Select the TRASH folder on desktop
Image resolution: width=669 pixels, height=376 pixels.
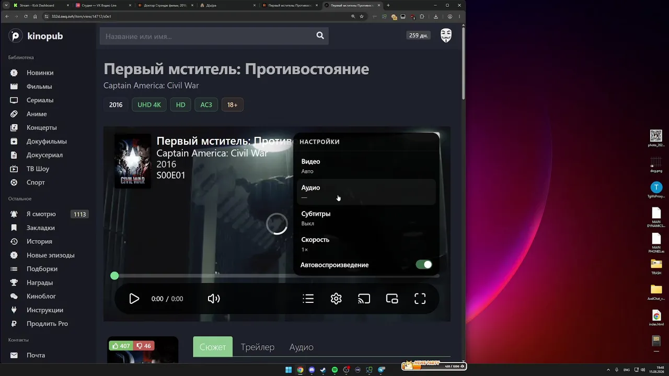[656, 266]
